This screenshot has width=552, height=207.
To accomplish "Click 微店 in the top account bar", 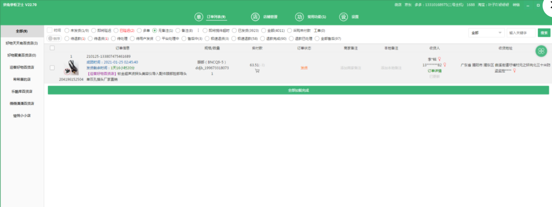I will pyautogui.click(x=398, y=5).
